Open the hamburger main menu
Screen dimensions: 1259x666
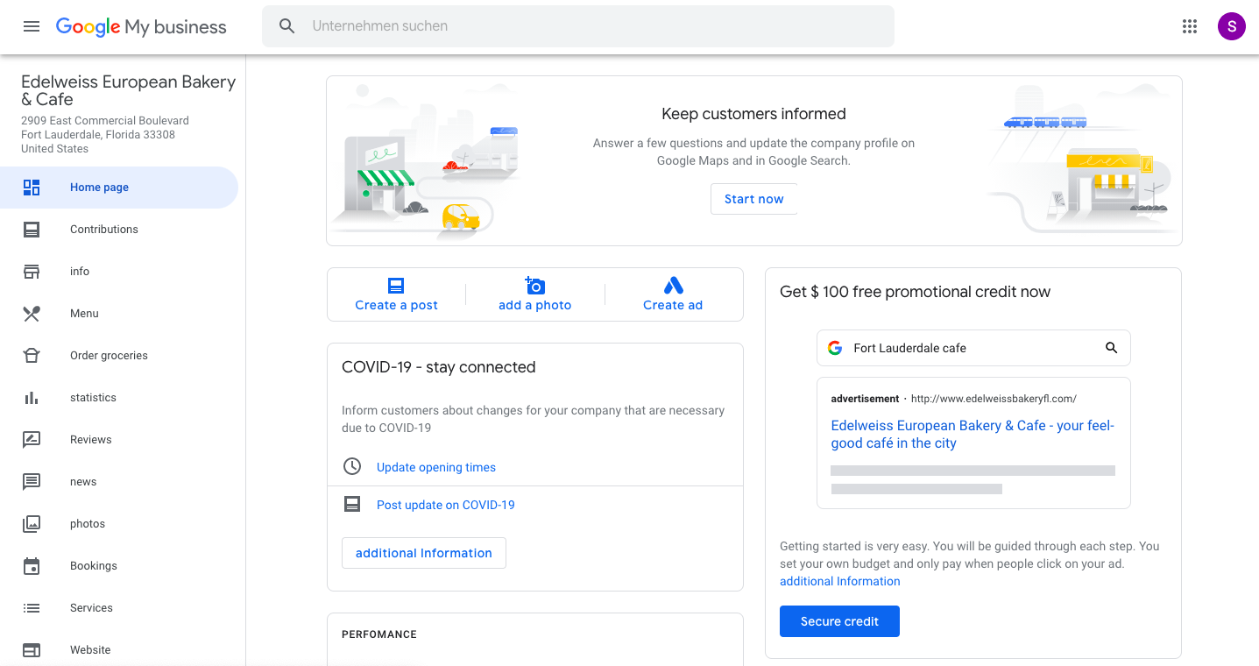pos(32,26)
